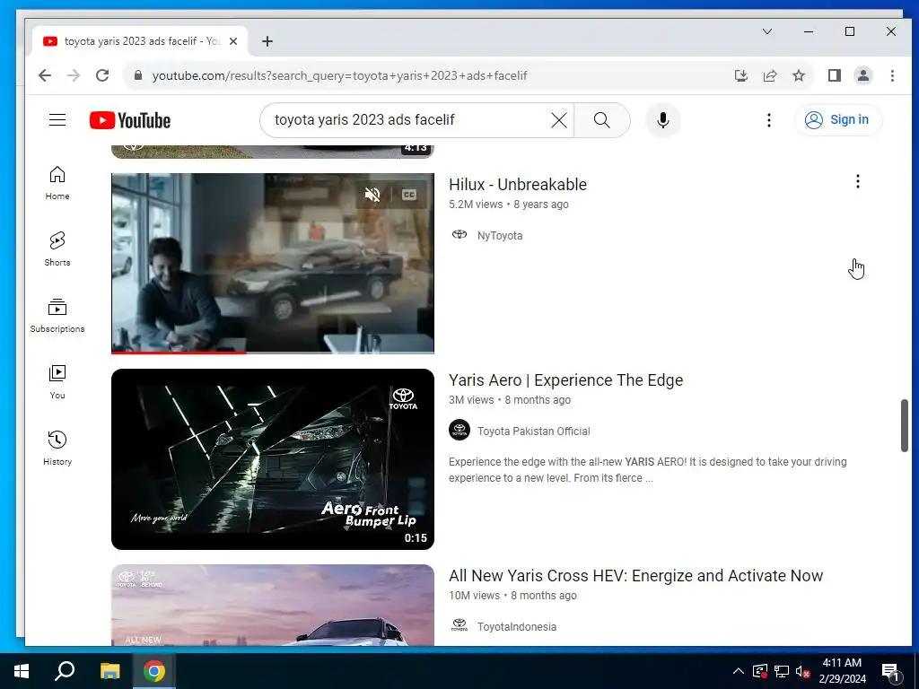Screen dimensions: 919x689
Task: Click Toyota Pakistan Official channel avatar
Action: click(x=459, y=430)
